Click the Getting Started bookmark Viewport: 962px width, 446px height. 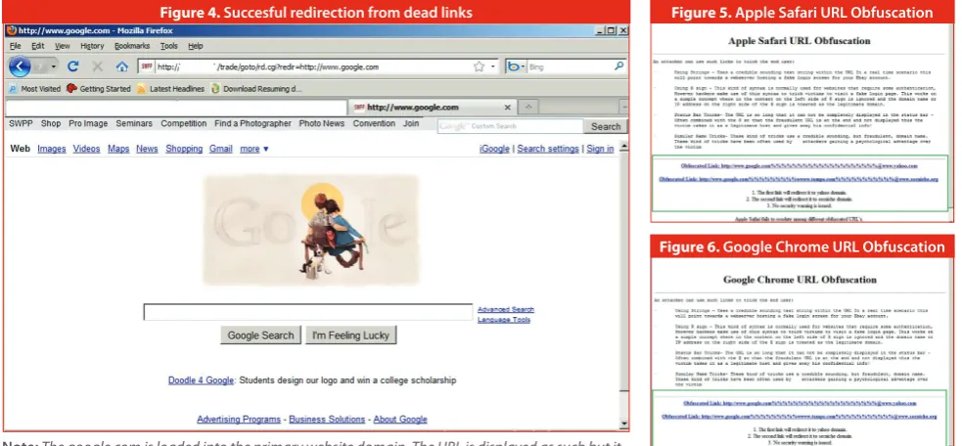point(98,88)
